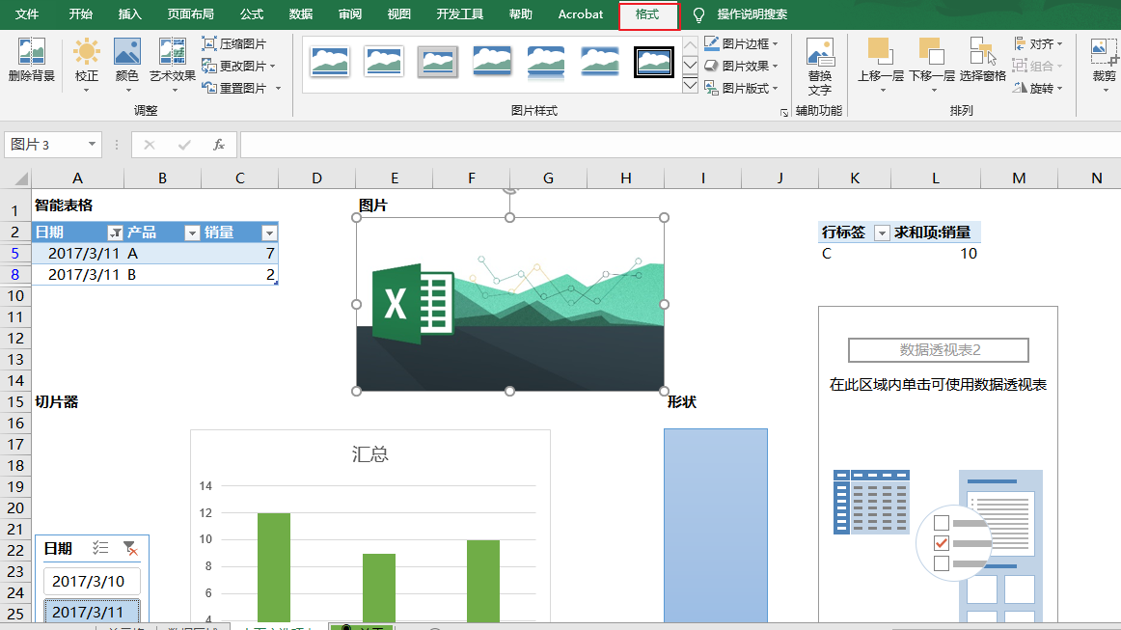The width and height of the screenshot is (1121, 630).
Task: Open the 行标签 pivot filter dropdown
Action: click(x=882, y=233)
